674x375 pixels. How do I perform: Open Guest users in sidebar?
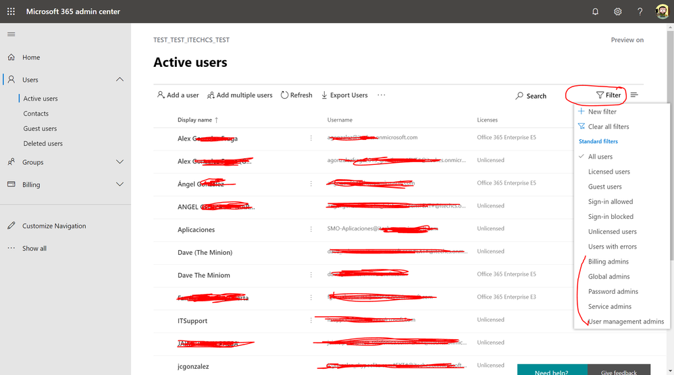(40, 128)
